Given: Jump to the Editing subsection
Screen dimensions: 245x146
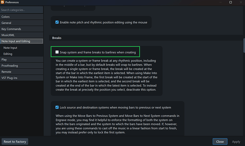Looking at the screenshot, I should pyautogui.click(x=8, y=54).
